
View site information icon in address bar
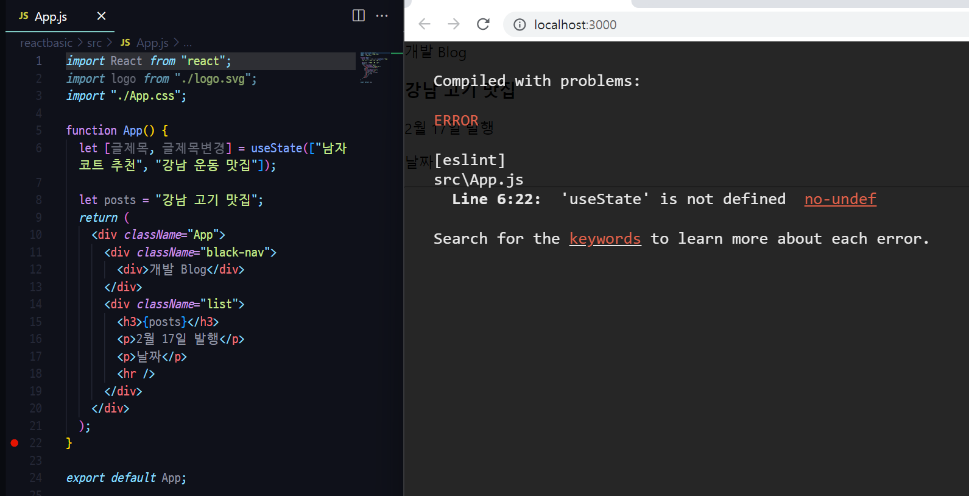pos(520,25)
